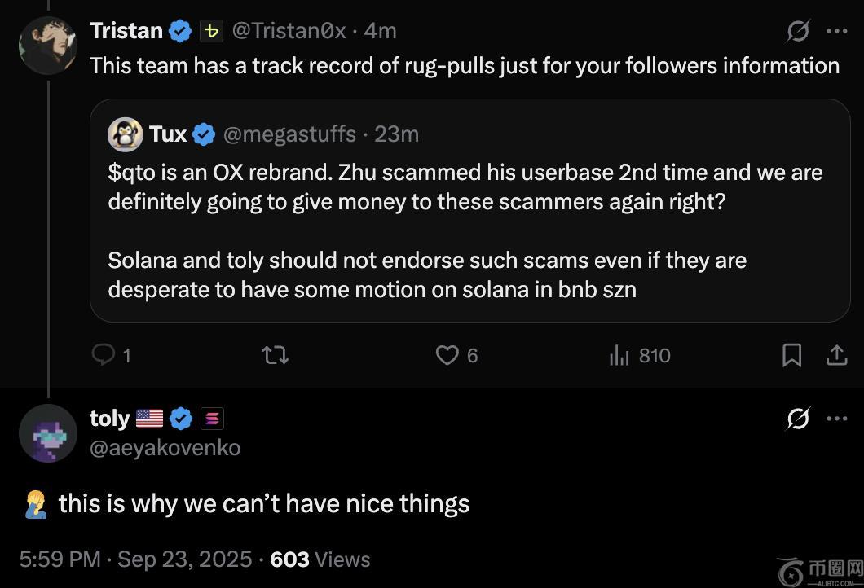Viewport: 864px width, 588px height.
Task: Repost Tristan's tweet
Action: (x=275, y=355)
